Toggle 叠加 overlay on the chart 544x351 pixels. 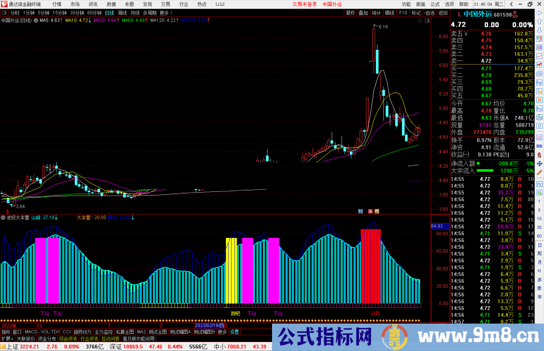pos(363,13)
